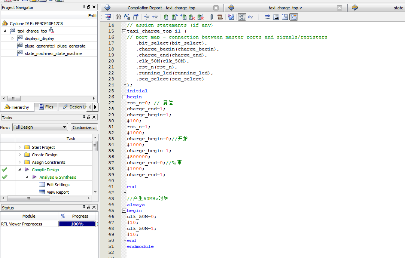Toggle line numbers display (267/268 icon)
The height and width of the screenshot is (258, 405).
coord(242,17)
